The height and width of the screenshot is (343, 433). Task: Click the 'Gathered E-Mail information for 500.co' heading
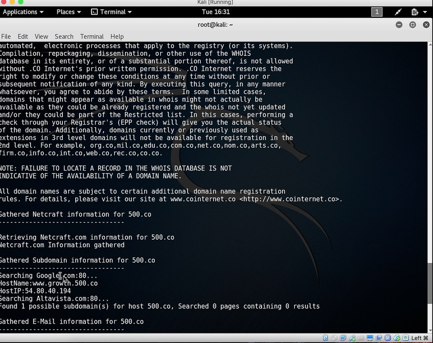coord(72,322)
